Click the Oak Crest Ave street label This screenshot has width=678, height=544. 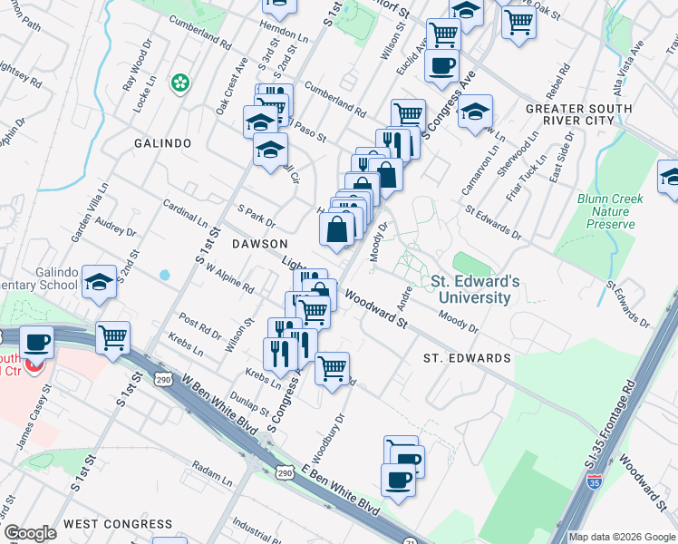232,86
